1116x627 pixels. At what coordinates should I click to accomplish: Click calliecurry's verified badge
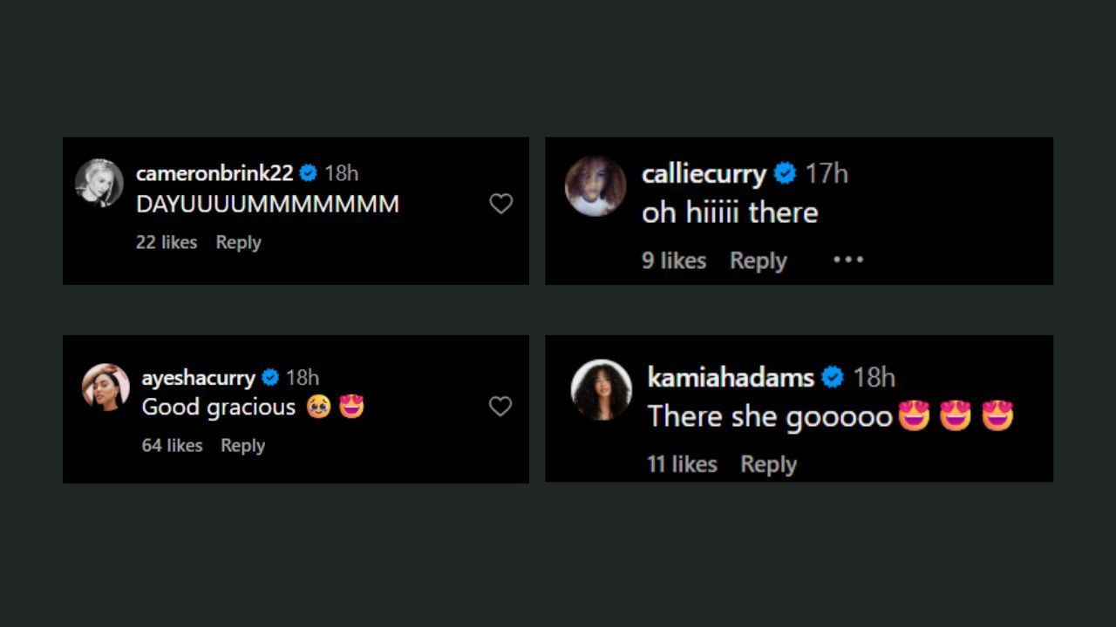(x=785, y=173)
